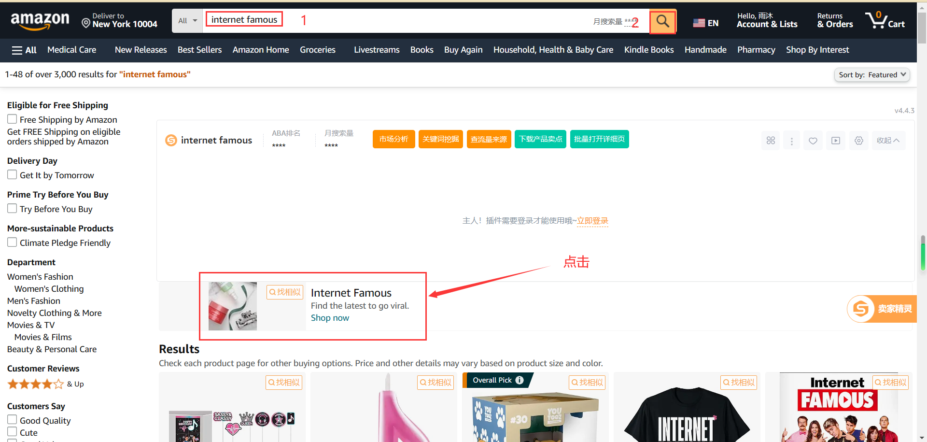Screen dimensions: 927x442
Task: Open Amazon Home nav link
Action: pos(261,50)
